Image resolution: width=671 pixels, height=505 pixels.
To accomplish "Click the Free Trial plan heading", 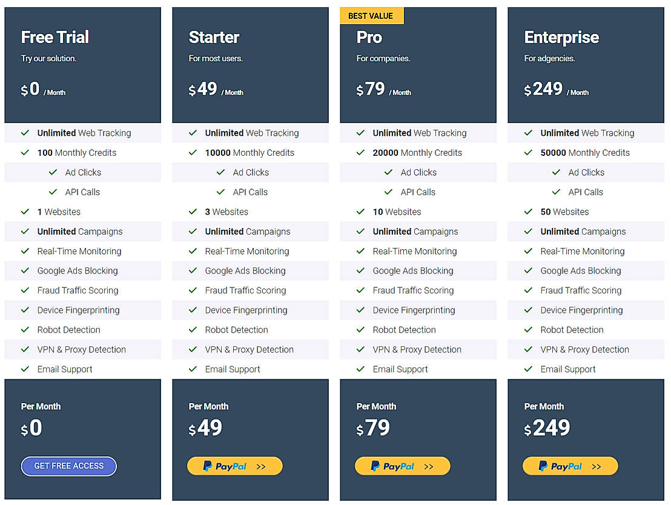I will click(55, 37).
